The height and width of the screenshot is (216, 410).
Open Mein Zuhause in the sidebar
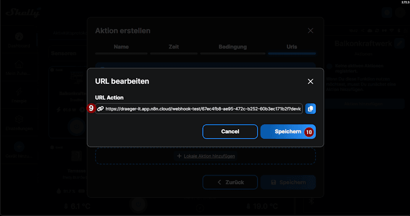tap(19, 67)
